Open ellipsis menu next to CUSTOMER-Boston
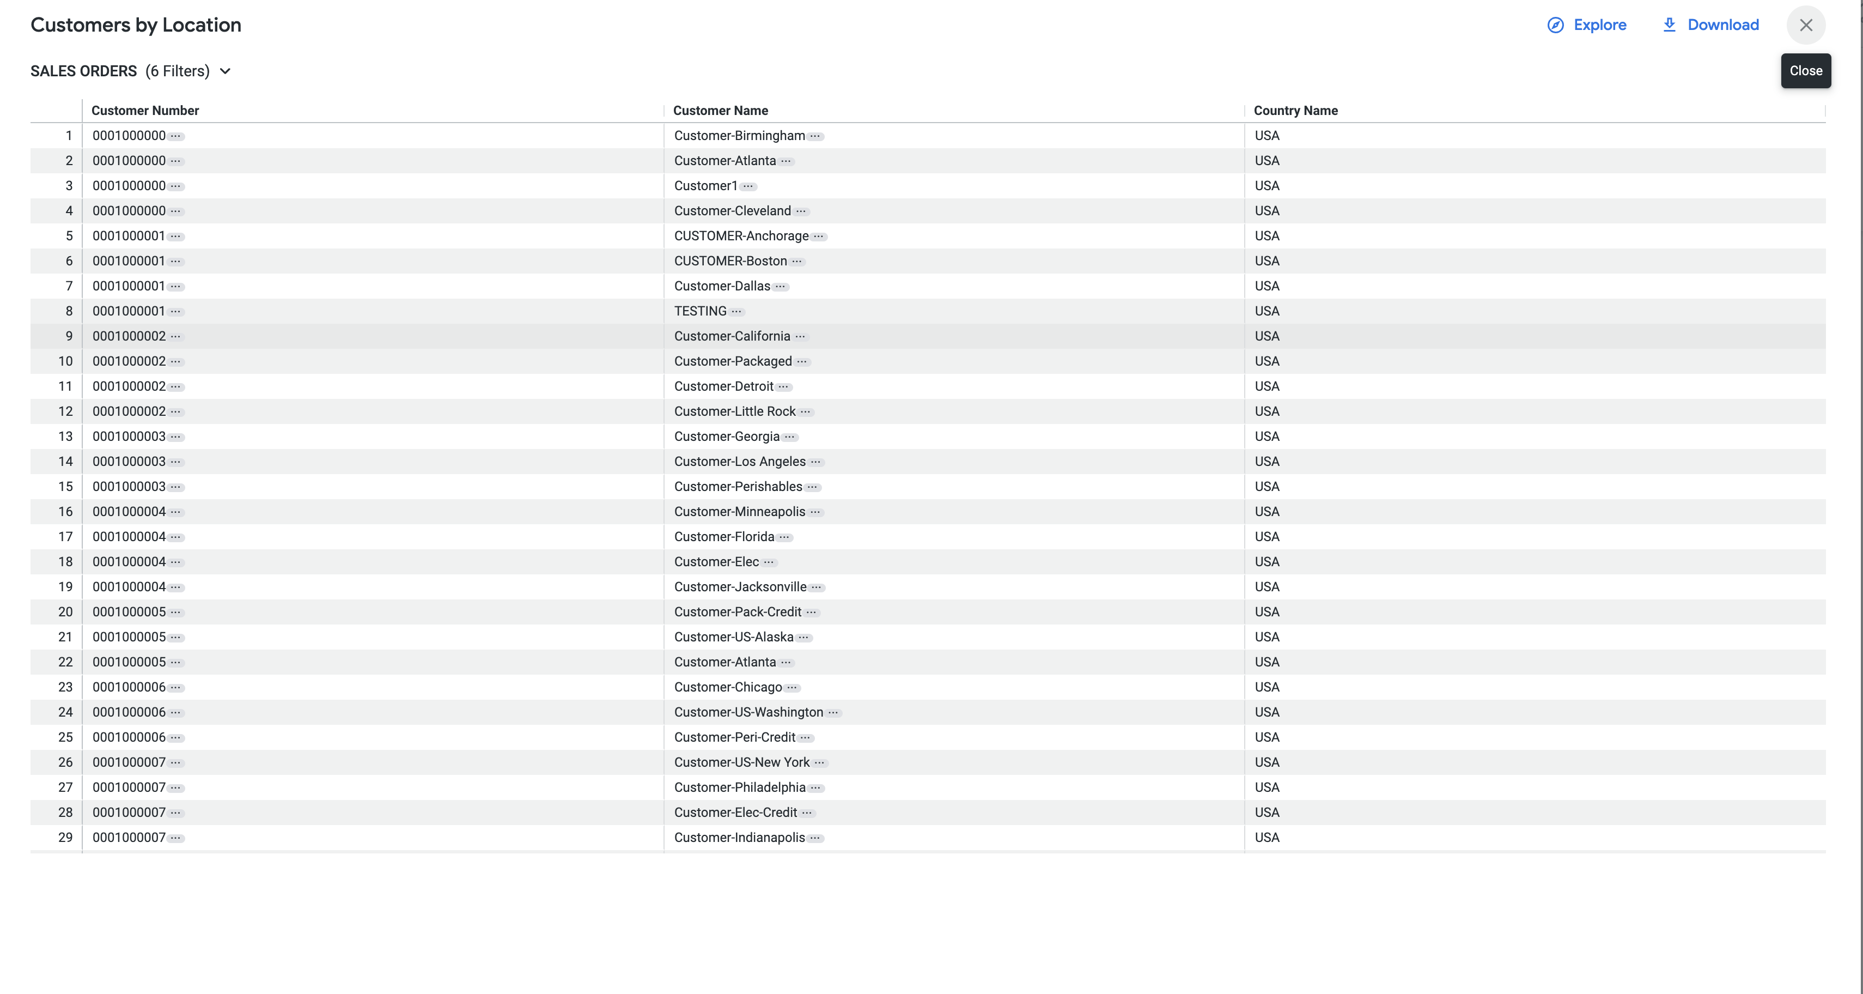Screen dimensions: 1863x994 (797, 262)
